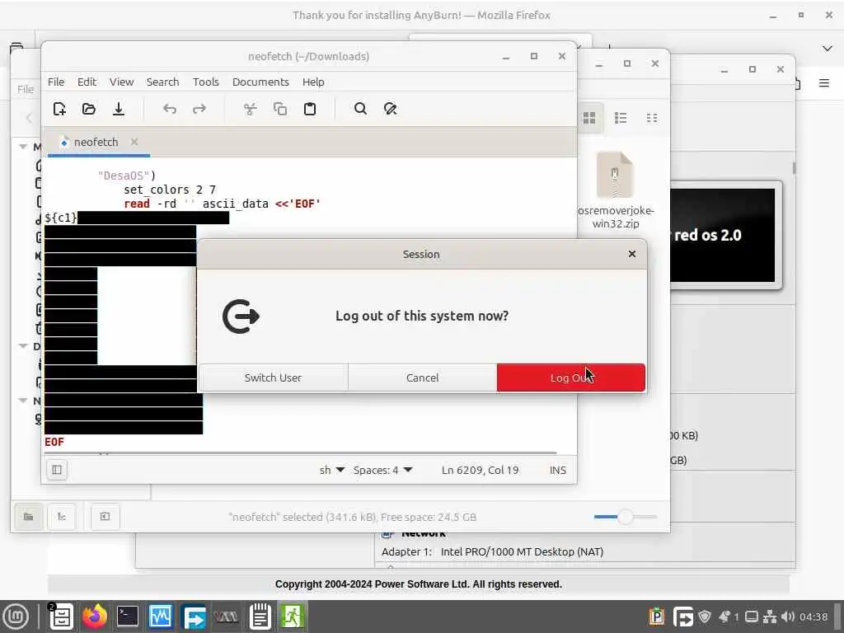The height and width of the screenshot is (633, 844).
Task: Open the file manager taskbar icon
Action: click(x=61, y=617)
